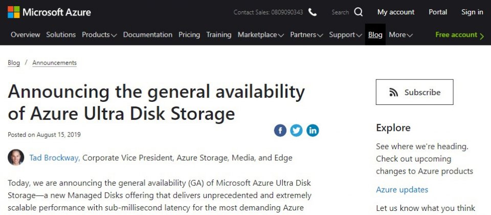491x215 pixels.
Task: Open the Documentation menu item
Action: (148, 35)
